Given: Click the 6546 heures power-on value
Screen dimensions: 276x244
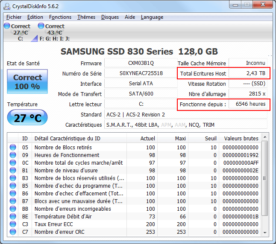Looking at the screenshot, I should (248, 104).
